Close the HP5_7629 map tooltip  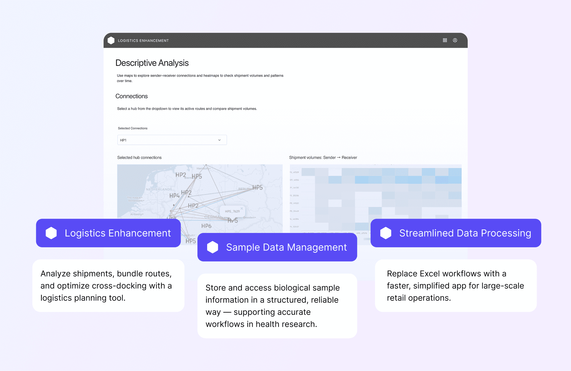point(242,208)
